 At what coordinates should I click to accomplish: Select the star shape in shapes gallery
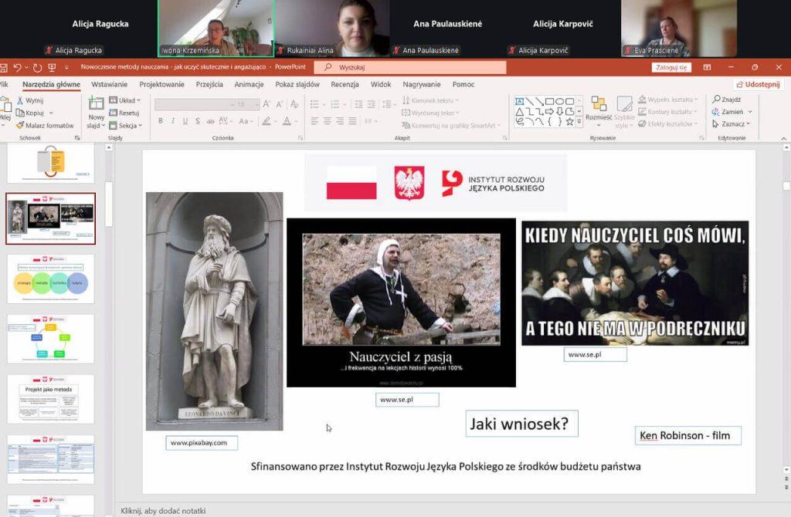(569, 122)
